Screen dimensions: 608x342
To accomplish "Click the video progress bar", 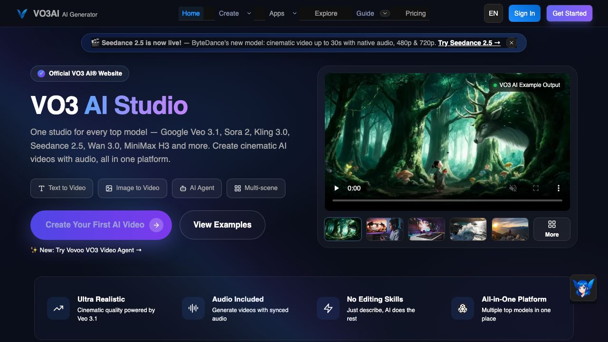I will point(447,200).
